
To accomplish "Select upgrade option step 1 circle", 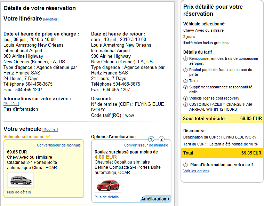I will coord(151,139).
